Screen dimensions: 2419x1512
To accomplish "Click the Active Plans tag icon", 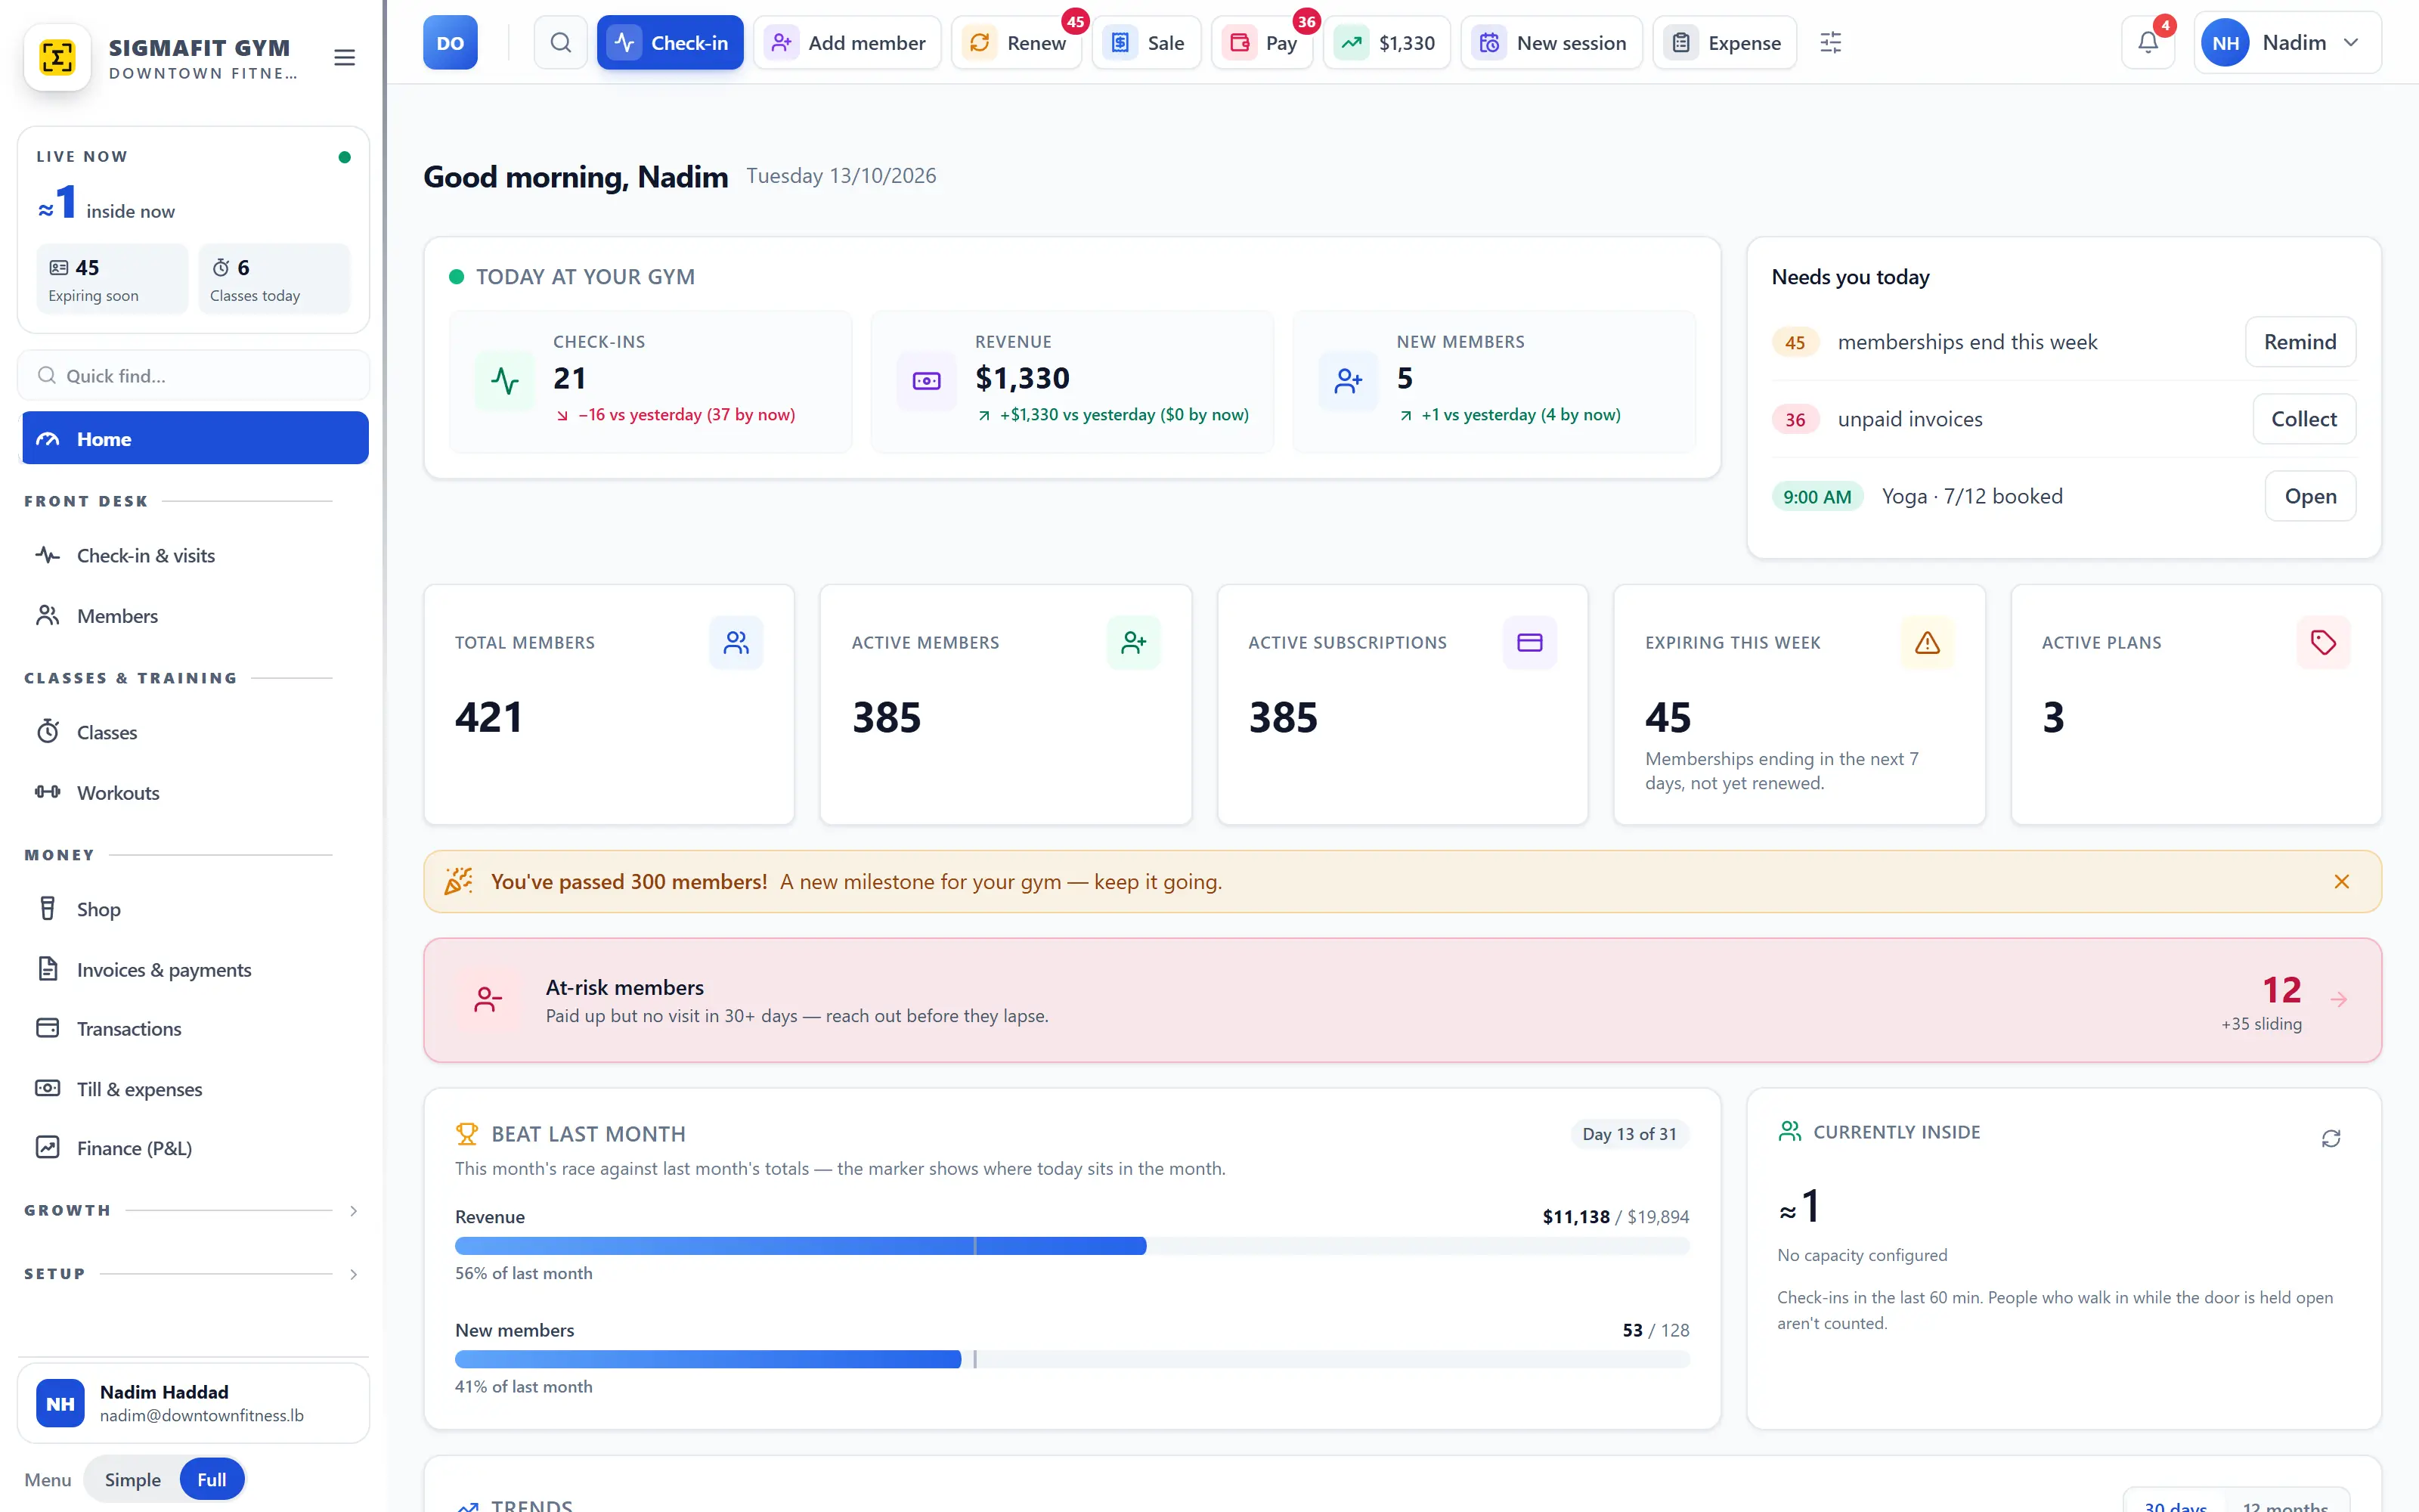I will (2323, 642).
